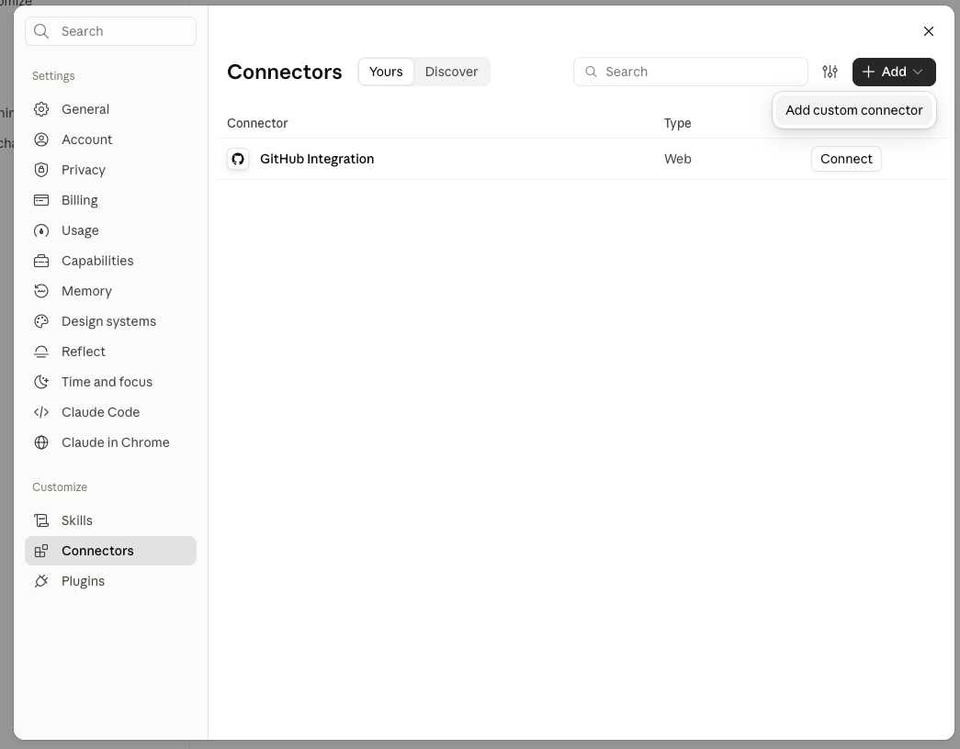Select Add custom connector

(853, 110)
